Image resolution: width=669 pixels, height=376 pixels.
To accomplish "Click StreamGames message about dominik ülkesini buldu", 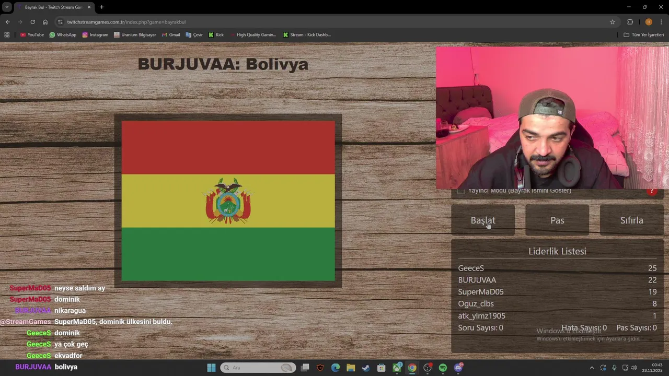I will click(113, 322).
